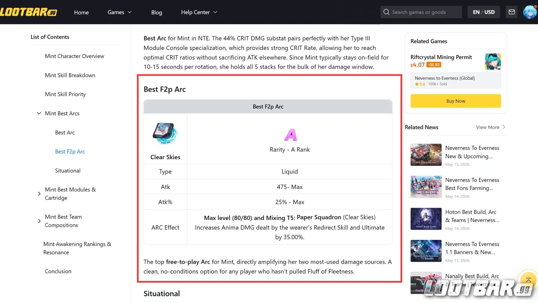
Task: Click the Atk% row label
Action: (x=165, y=202)
